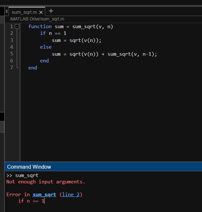Click the 'else' keyword on line 4
Screen dimensions: 202x212
[46, 47]
